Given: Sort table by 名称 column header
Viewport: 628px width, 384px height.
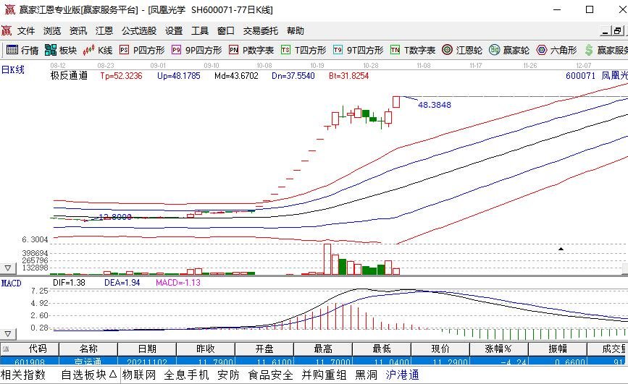Looking at the screenshot, I should tap(88, 349).
